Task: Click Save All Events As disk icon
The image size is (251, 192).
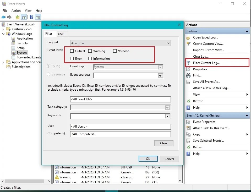Action: click(188, 81)
